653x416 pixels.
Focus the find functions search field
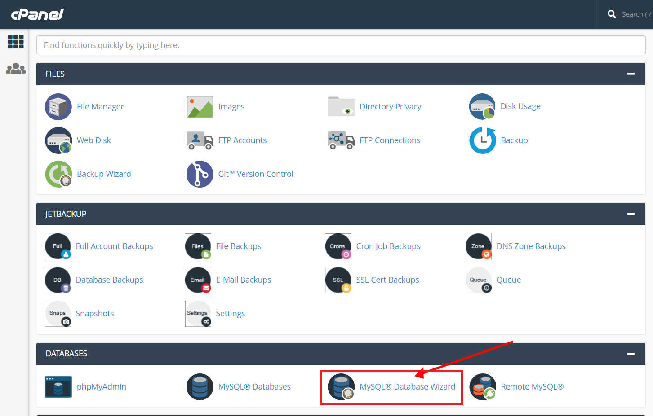coord(341,45)
